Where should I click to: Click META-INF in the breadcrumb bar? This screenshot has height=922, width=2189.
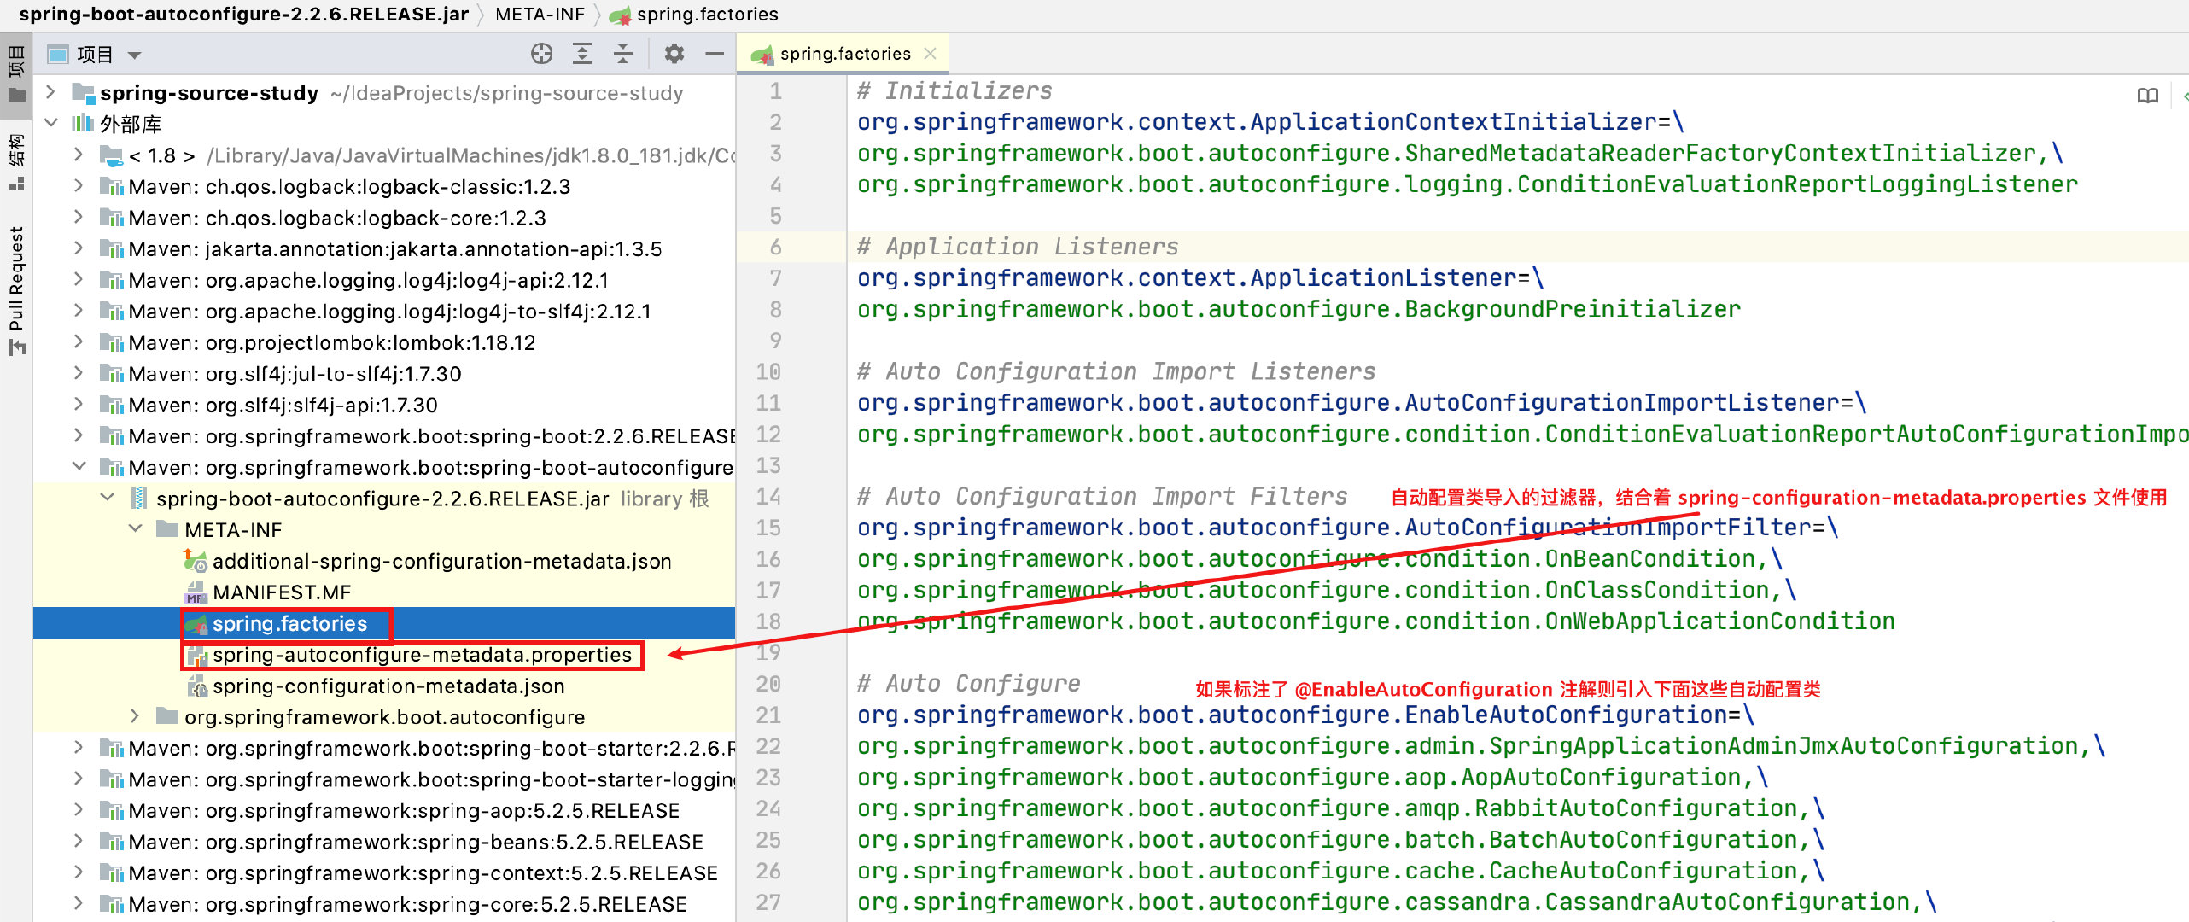coord(540,15)
